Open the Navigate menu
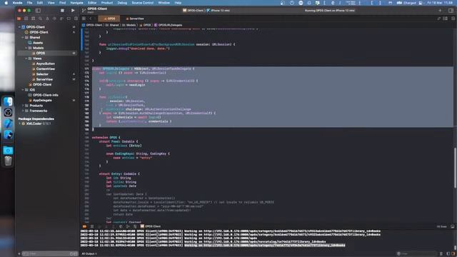Screen dimensions: 457x257 (x=76, y=3)
